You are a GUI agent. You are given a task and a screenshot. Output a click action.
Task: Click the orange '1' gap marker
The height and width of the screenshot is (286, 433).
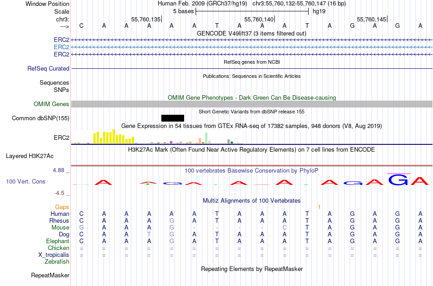pyautogui.click(x=319, y=207)
